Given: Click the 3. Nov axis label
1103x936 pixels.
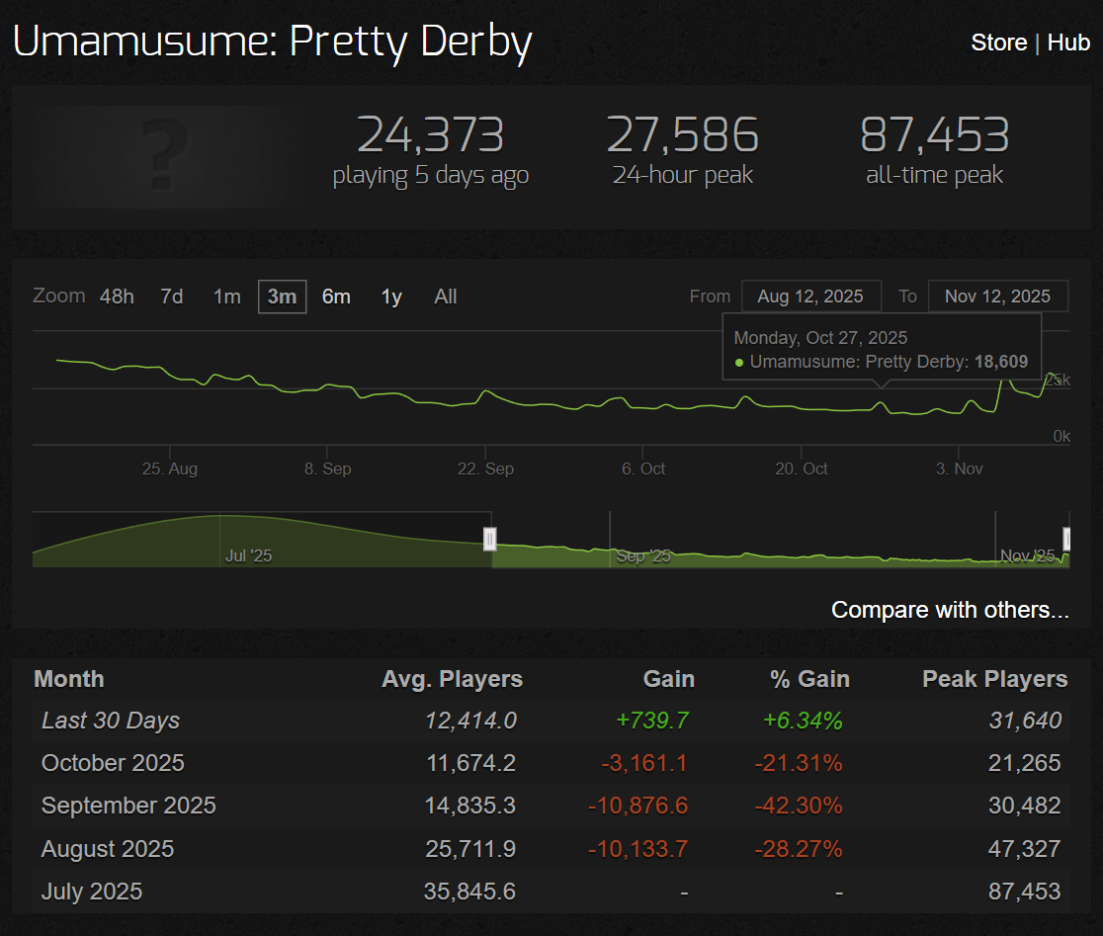Looking at the screenshot, I should point(959,469).
